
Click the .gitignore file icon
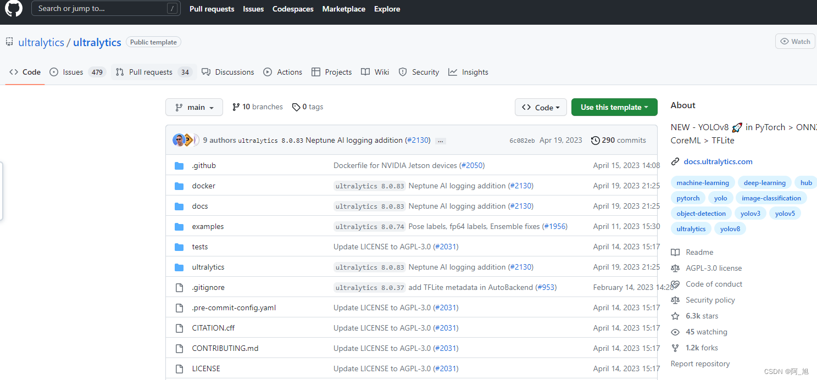[x=179, y=288]
